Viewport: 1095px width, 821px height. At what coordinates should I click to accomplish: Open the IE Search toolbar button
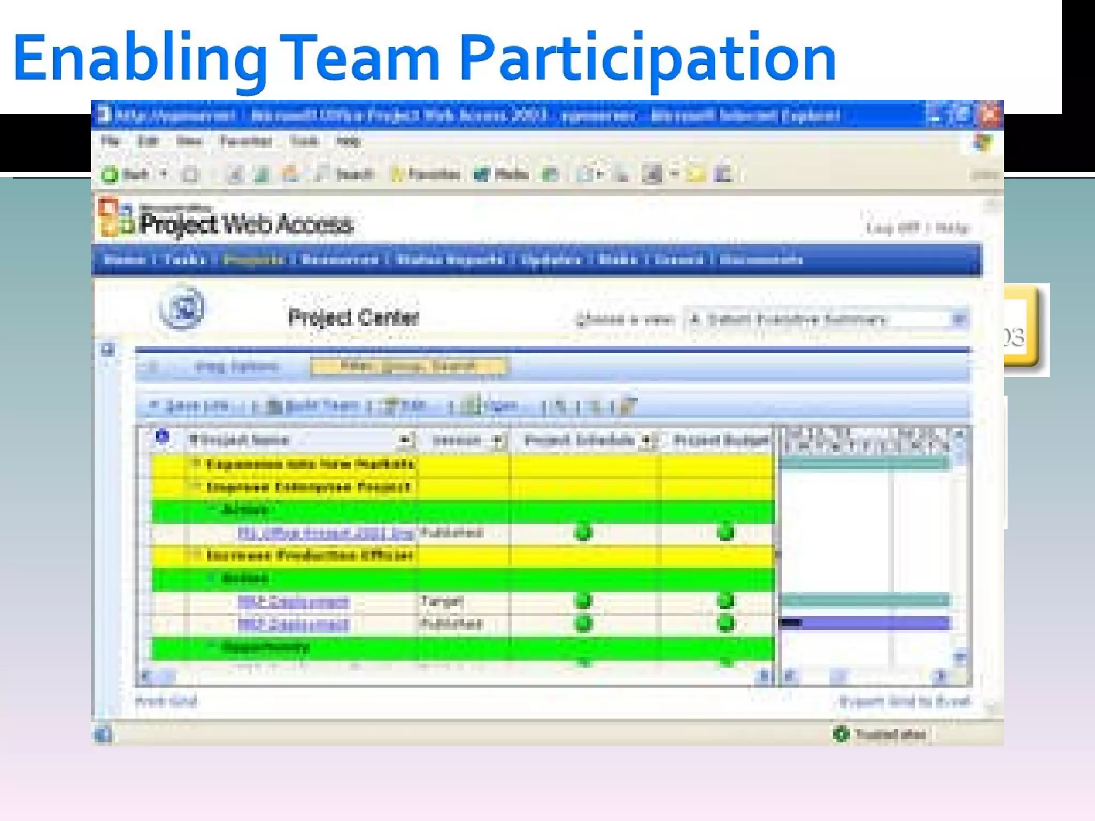344,174
